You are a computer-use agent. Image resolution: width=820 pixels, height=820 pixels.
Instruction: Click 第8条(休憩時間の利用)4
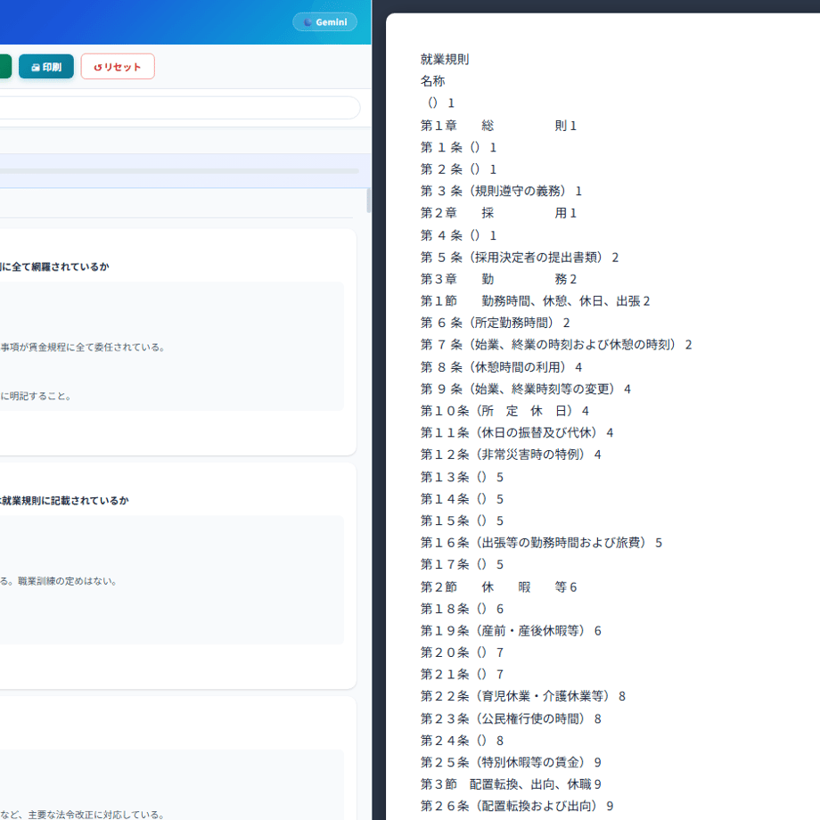coord(501,367)
